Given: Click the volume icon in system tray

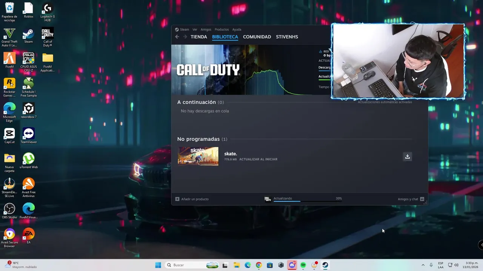Looking at the screenshot, I should [456, 265].
